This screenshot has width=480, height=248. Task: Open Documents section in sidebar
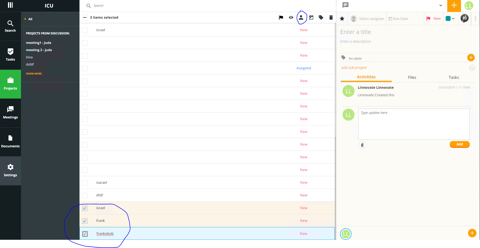pyautogui.click(x=10, y=142)
